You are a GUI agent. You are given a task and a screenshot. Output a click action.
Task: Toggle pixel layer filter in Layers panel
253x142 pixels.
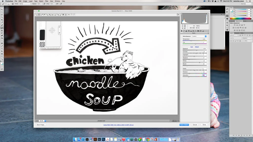pyautogui.click(x=240, y=35)
